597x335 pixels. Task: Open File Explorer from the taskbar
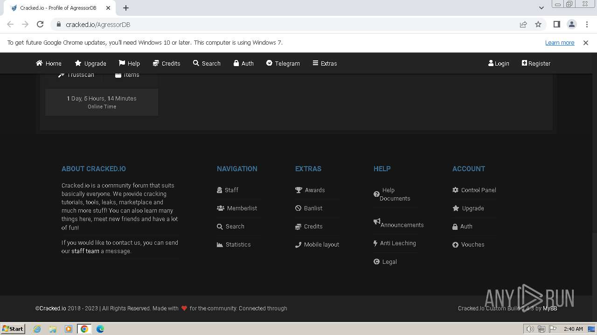(53, 329)
